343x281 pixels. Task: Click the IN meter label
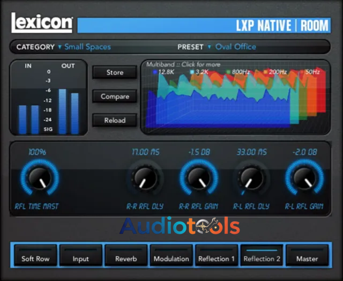click(x=28, y=66)
